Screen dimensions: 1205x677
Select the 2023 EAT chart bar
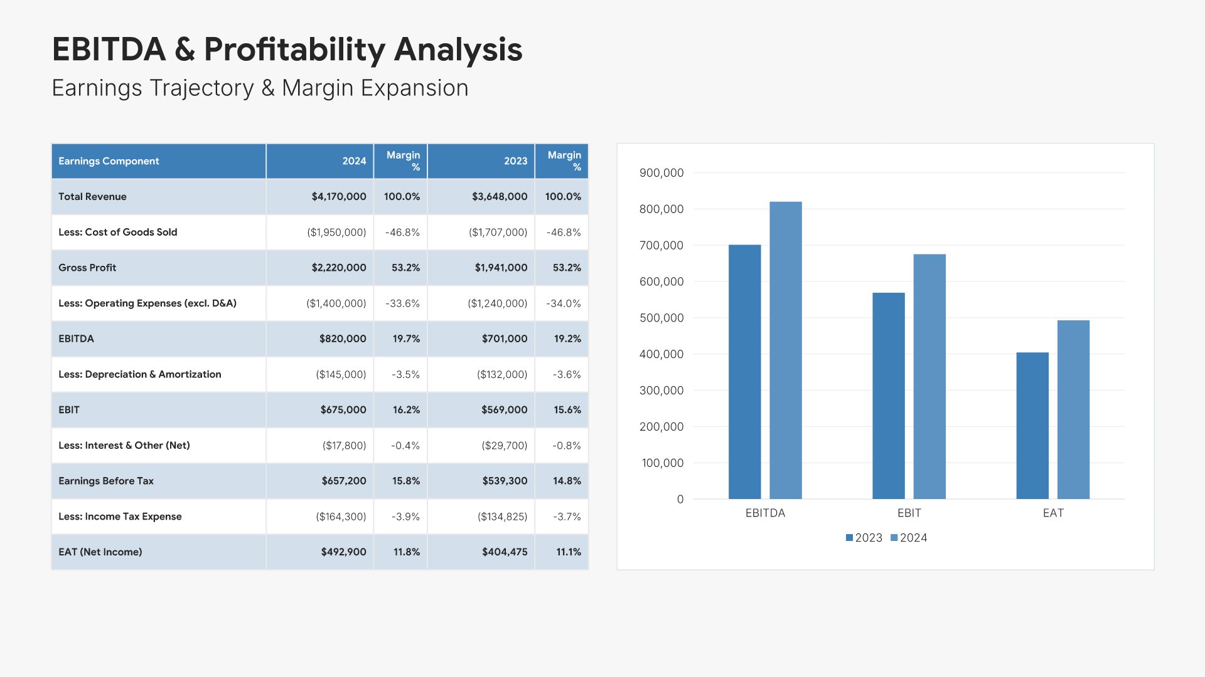[1032, 426]
